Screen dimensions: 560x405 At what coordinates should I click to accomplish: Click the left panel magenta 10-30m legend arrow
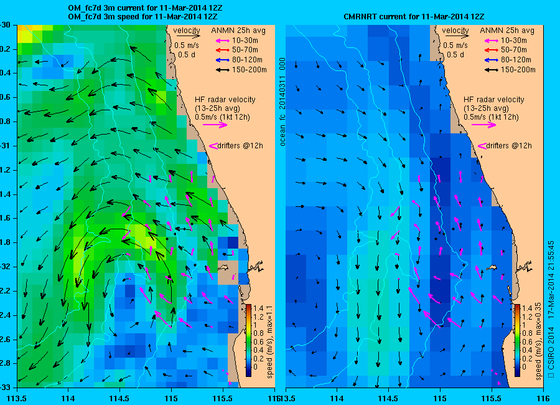coord(223,40)
